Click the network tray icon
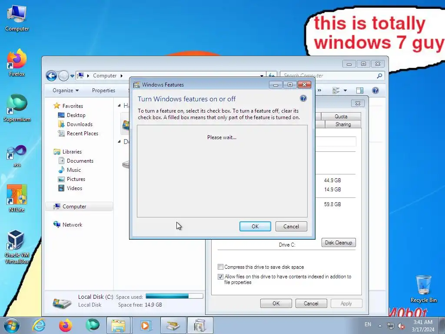Image resolution: width=445 pixels, height=334 pixels. click(391, 326)
